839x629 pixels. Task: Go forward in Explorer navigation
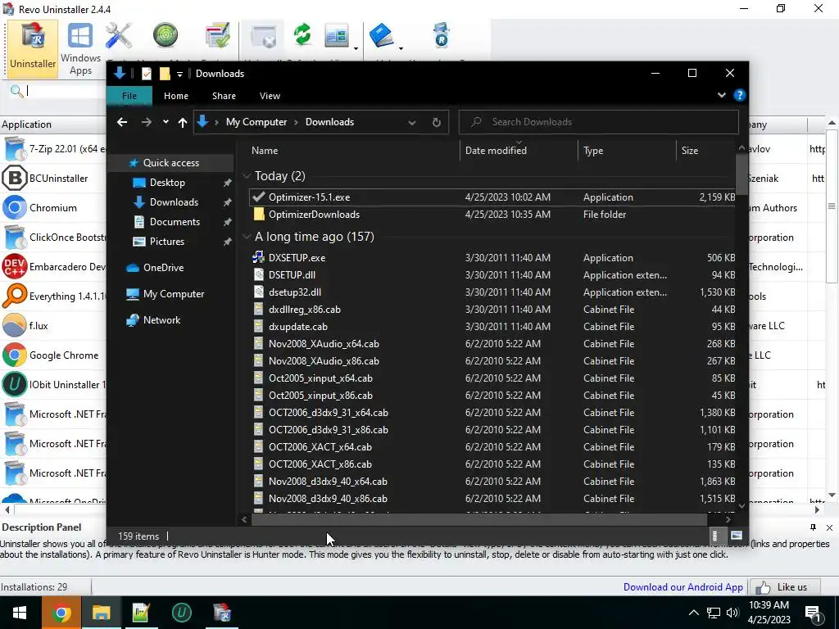(146, 122)
